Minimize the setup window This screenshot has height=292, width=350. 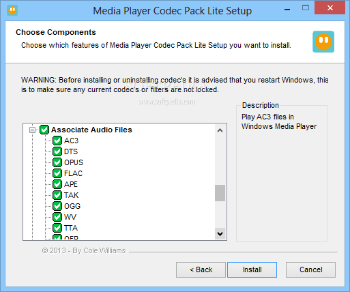click(x=287, y=9)
